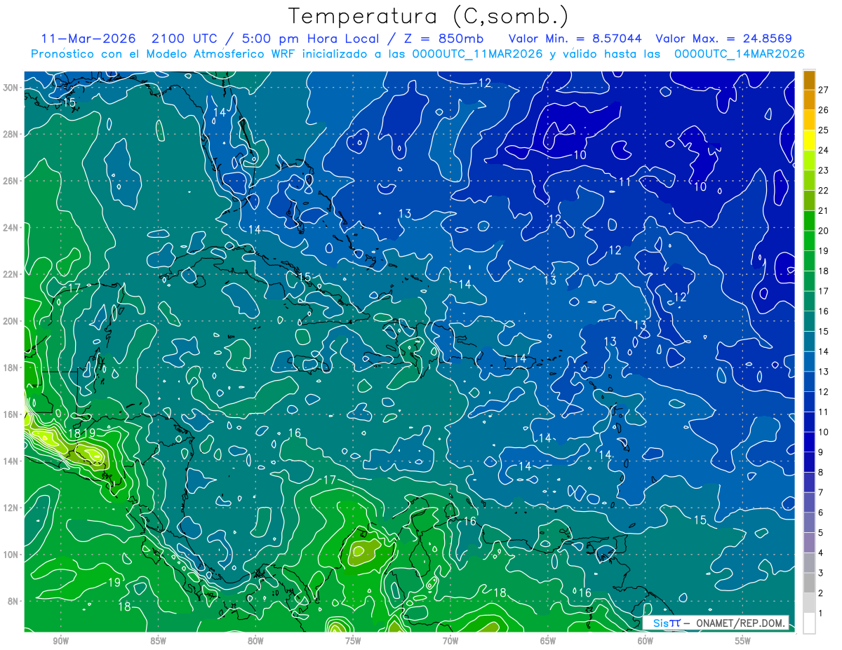842x650 pixels.
Task: Click the '18N' latitude axis label
Action: click(10, 367)
